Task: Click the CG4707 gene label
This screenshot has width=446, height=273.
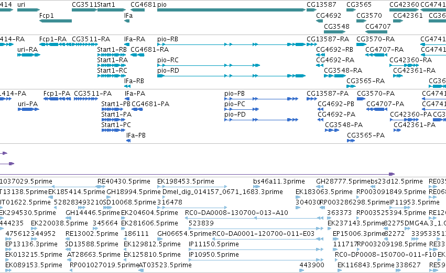Action: [x=378, y=26]
